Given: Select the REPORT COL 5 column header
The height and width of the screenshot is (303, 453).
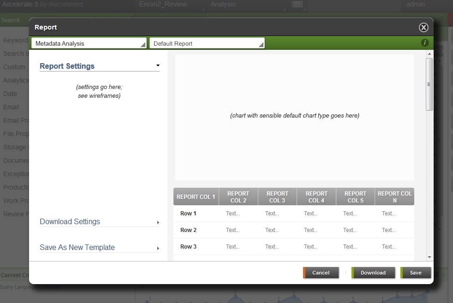Looking at the screenshot, I should pos(355,197).
